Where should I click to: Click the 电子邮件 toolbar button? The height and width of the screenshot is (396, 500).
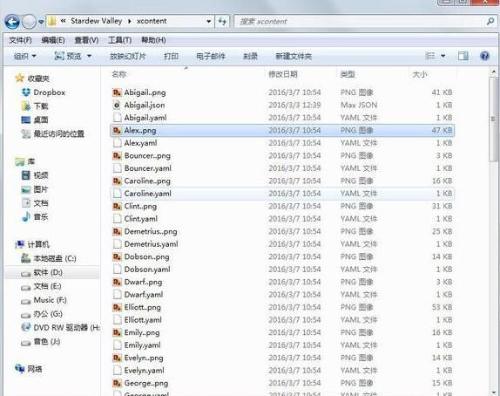click(x=211, y=56)
